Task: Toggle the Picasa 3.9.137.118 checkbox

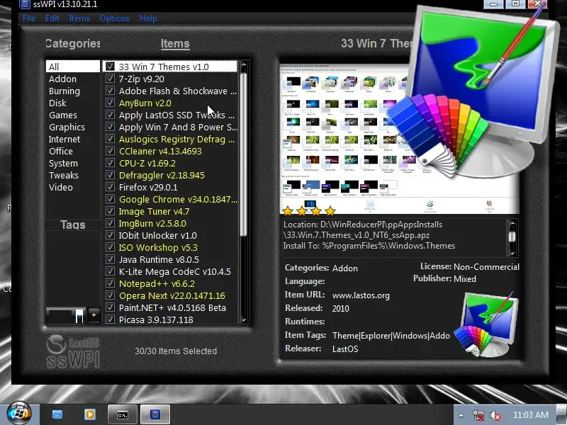Action: tap(110, 319)
